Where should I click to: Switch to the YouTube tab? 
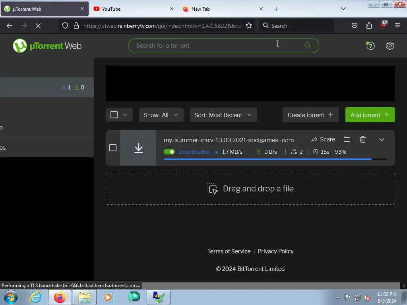133,9
